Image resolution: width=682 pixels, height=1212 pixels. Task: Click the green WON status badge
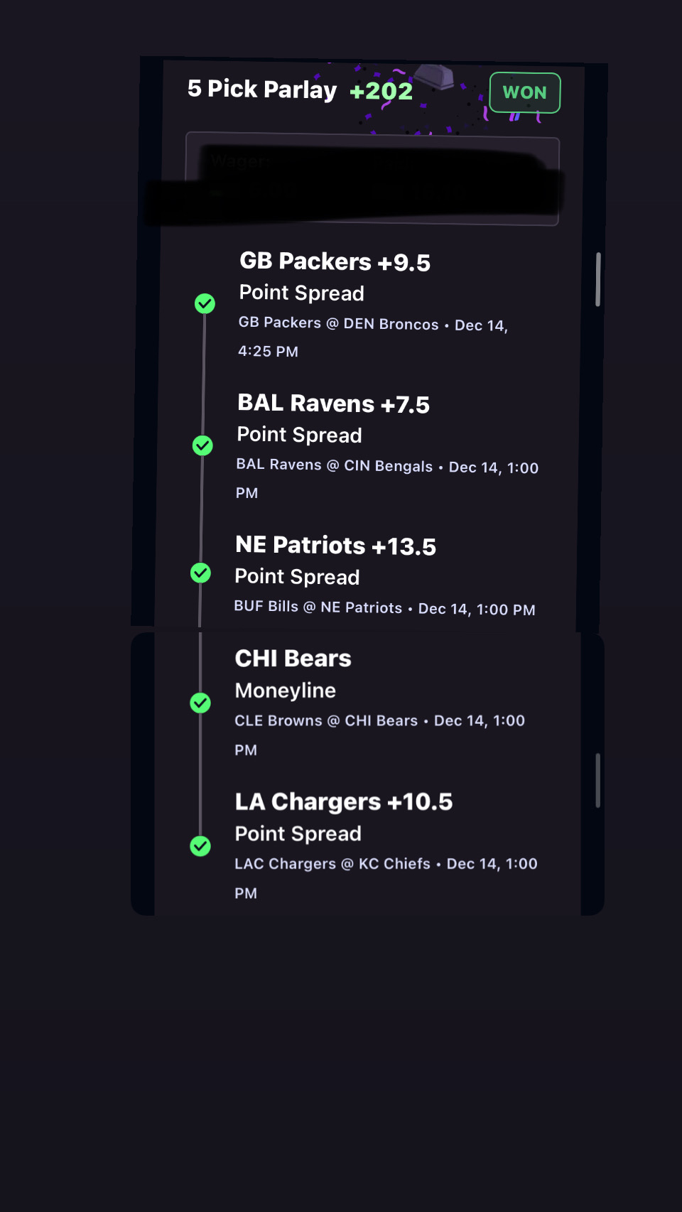(524, 92)
